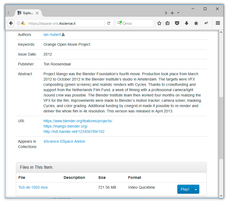229x203 pixels.
Task: Click file size 721.56 MB
Action: coord(107,187)
